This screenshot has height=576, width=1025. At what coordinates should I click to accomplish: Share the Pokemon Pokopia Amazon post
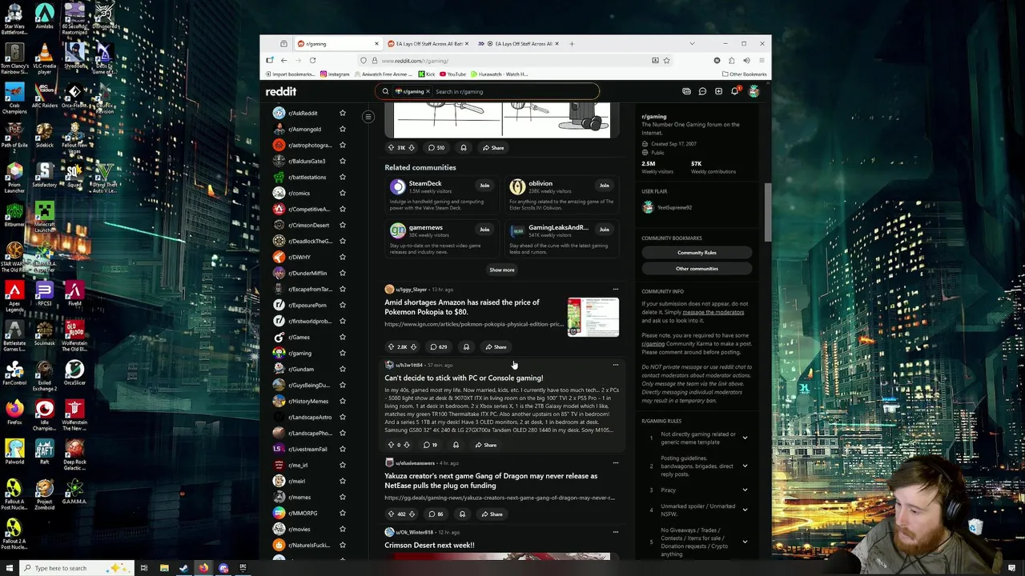coord(496,347)
